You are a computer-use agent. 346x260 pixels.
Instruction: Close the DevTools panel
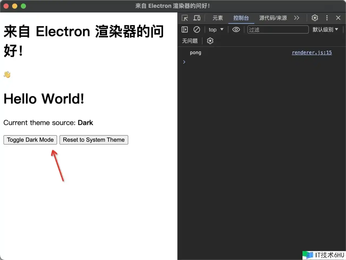click(x=338, y=18)
